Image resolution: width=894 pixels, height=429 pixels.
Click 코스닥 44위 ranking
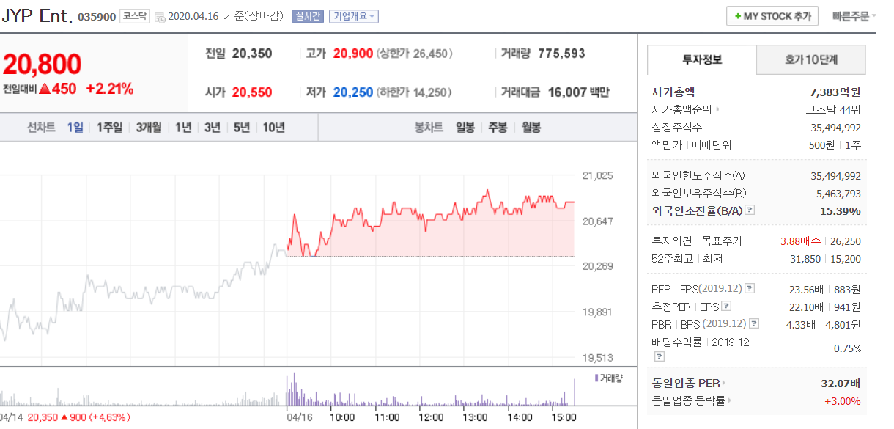point(832,110)
